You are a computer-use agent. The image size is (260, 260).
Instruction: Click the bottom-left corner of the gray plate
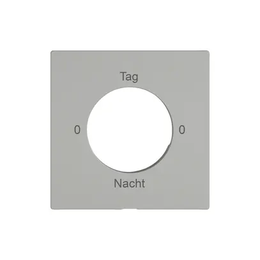click(x=52, y=208)
